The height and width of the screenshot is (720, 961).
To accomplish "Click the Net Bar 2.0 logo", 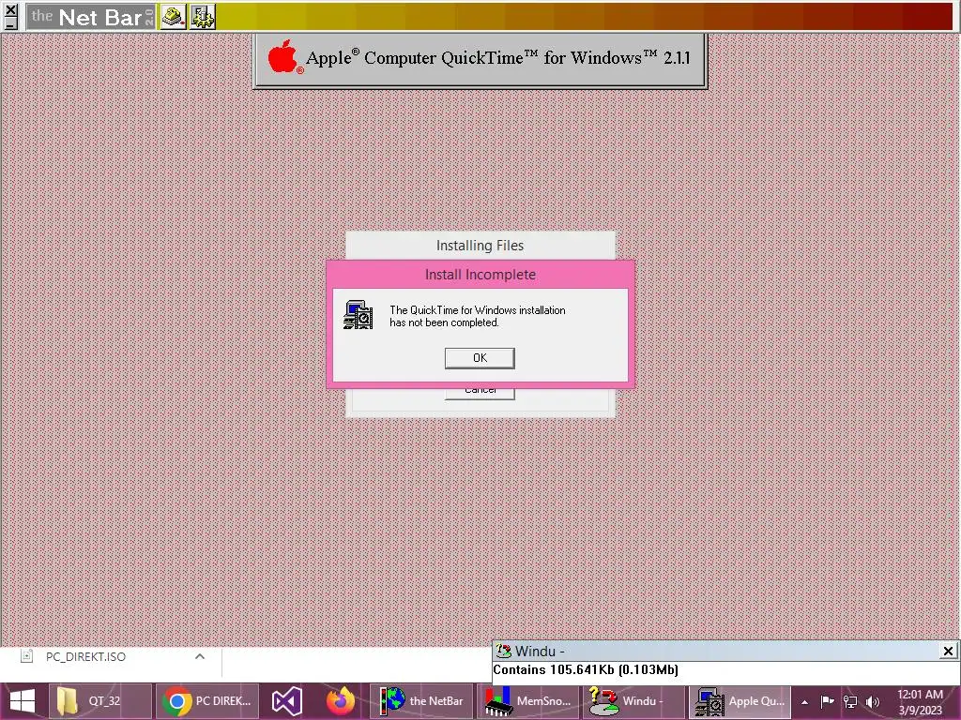I will tap(91, 17).
